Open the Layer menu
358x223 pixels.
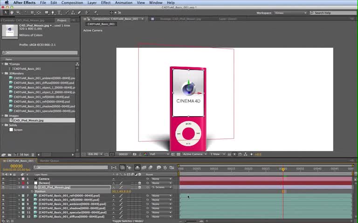tap(92, 3)
